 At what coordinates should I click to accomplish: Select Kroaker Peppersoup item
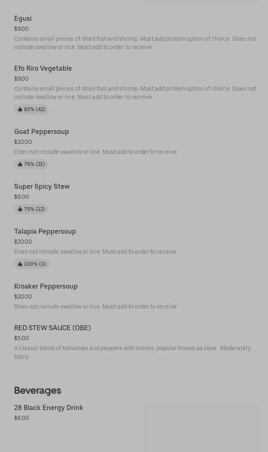(x=46, y=286)
